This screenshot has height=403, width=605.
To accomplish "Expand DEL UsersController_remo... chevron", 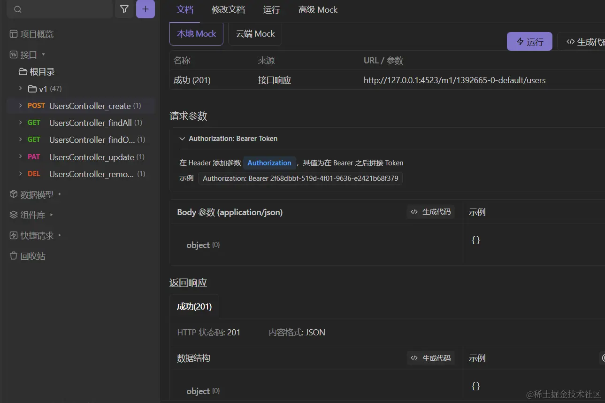I will (x=20, y=174).
